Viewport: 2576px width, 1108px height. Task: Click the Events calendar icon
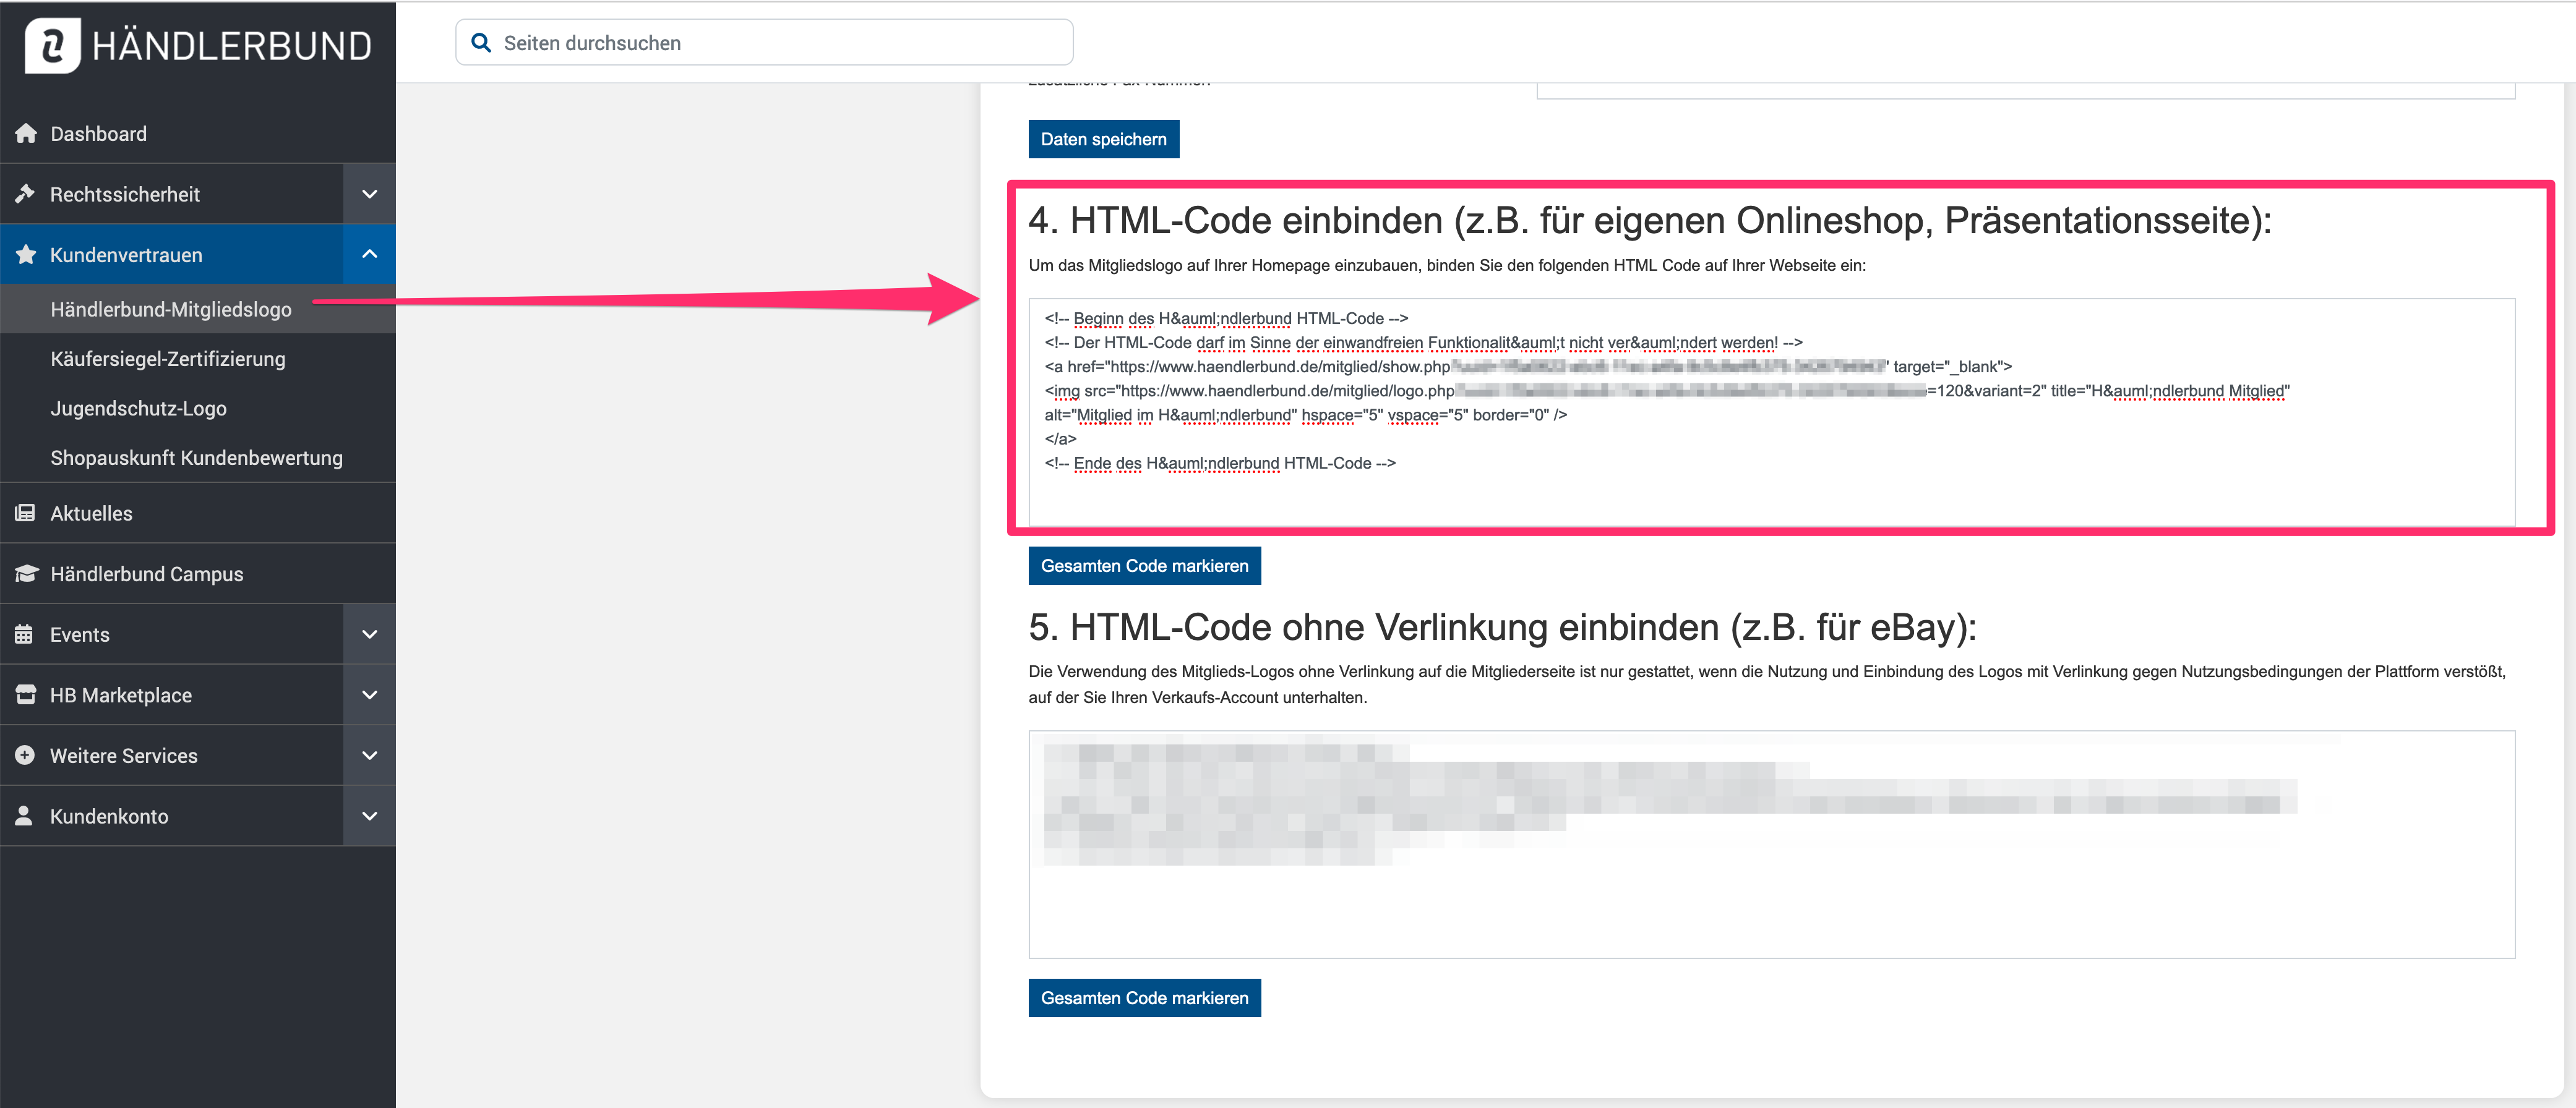(24, 634)
